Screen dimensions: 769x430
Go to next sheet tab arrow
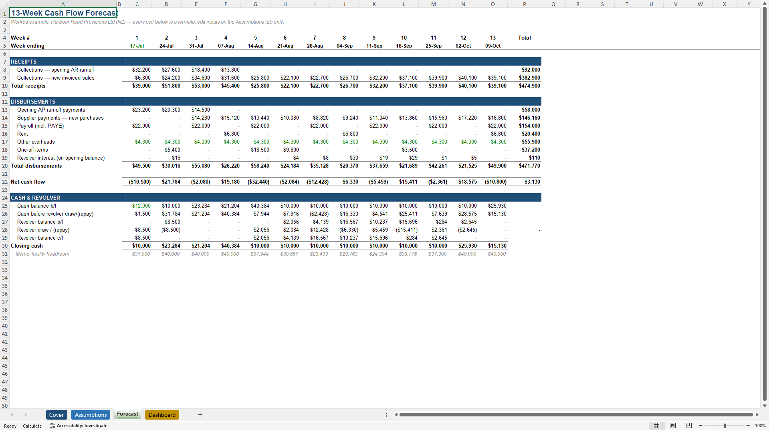coord(25,415)
